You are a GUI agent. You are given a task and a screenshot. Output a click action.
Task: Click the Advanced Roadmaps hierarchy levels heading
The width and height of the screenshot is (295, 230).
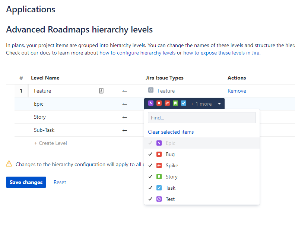tap(79, 29)
